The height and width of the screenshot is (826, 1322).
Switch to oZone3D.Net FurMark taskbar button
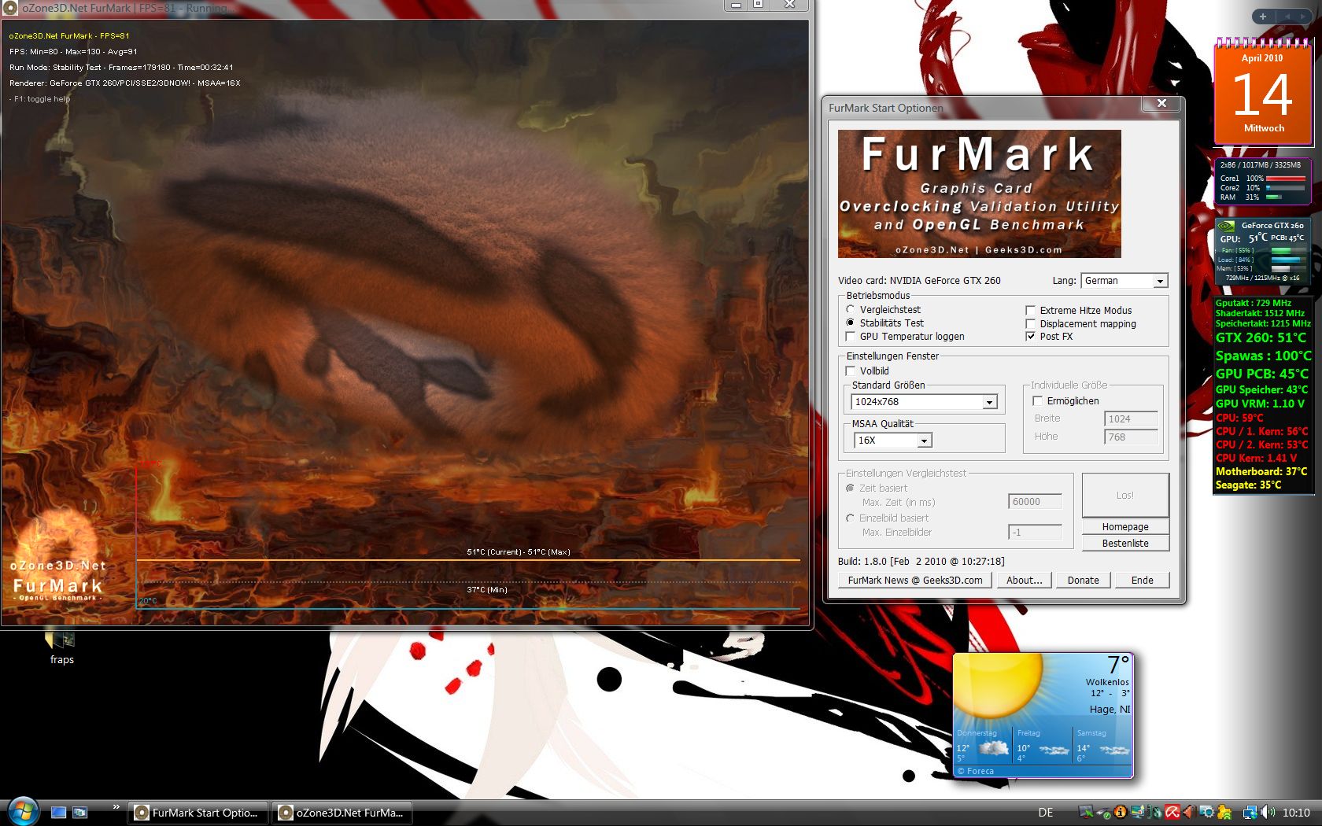point(342,813)
